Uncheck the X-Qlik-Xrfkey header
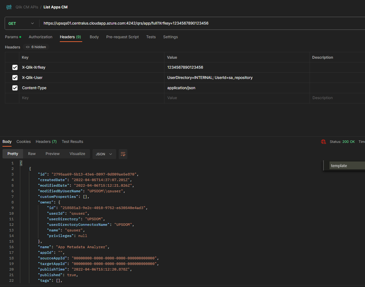 [x=15, y=67]
